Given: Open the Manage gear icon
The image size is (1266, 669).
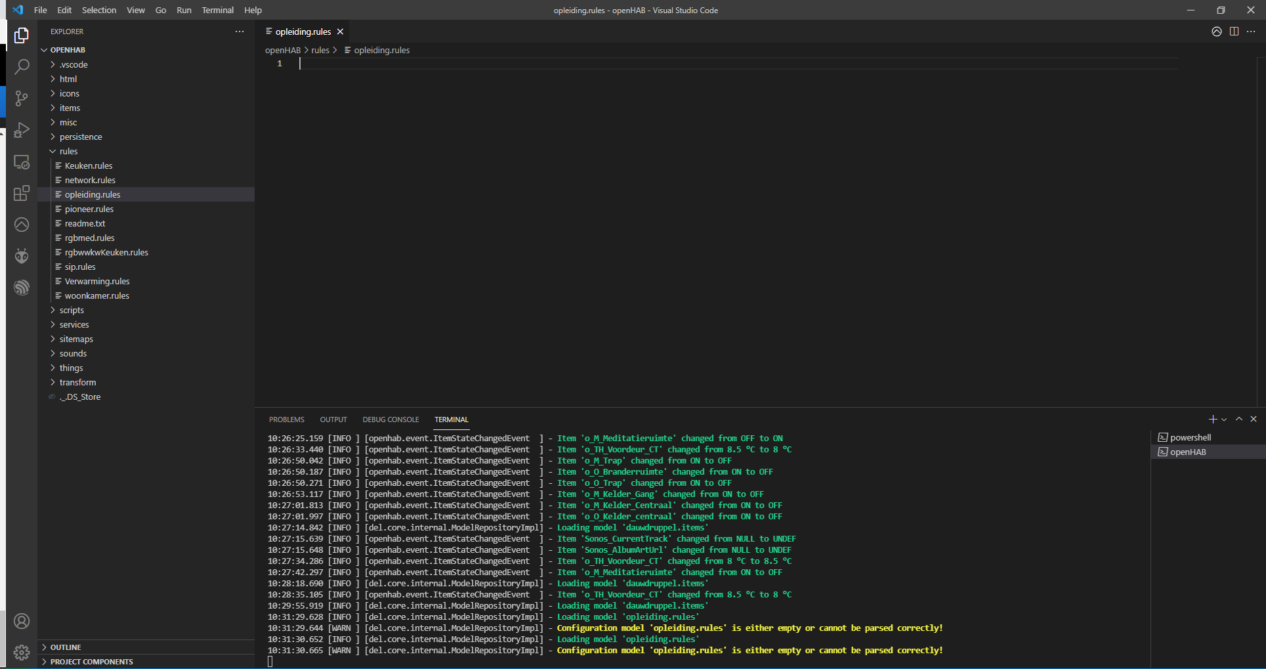Looking at the screenshot, I should click(x=22, y=653).
